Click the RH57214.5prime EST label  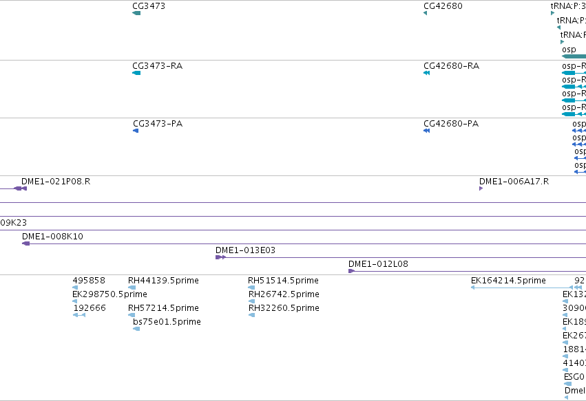click(x=163, y=308)
